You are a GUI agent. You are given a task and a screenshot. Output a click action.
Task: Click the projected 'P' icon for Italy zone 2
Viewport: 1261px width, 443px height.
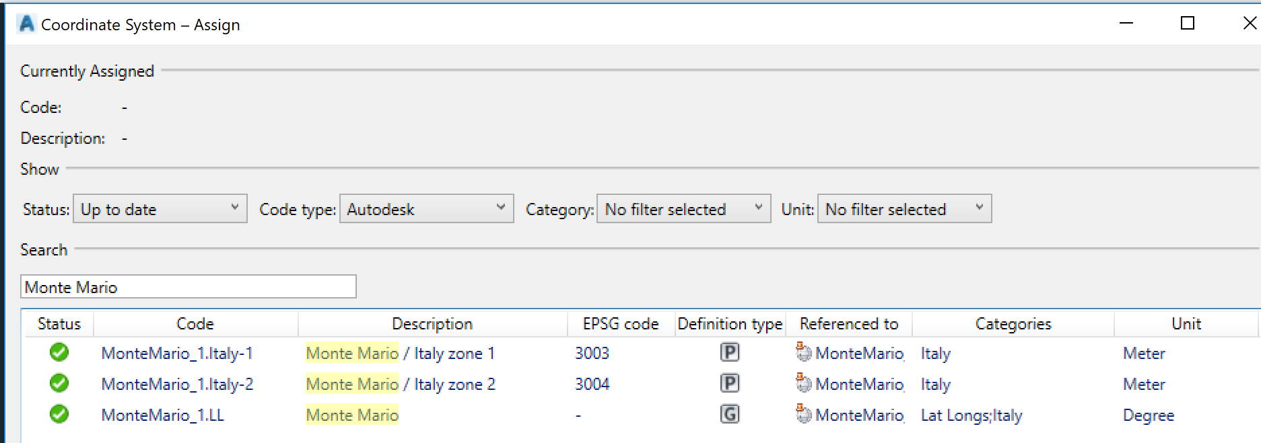(x=730, y=383)
